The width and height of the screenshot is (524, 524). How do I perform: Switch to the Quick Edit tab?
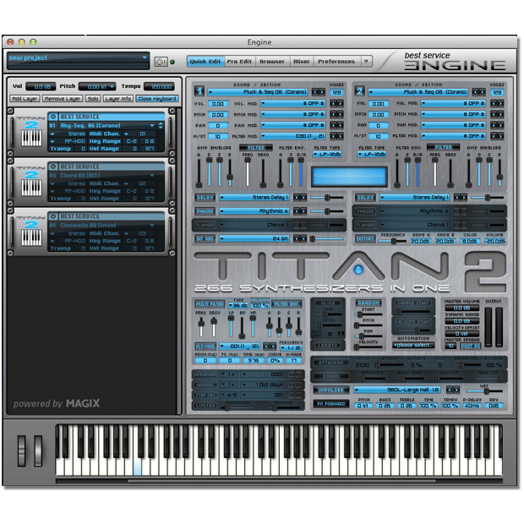pos(205,62)
